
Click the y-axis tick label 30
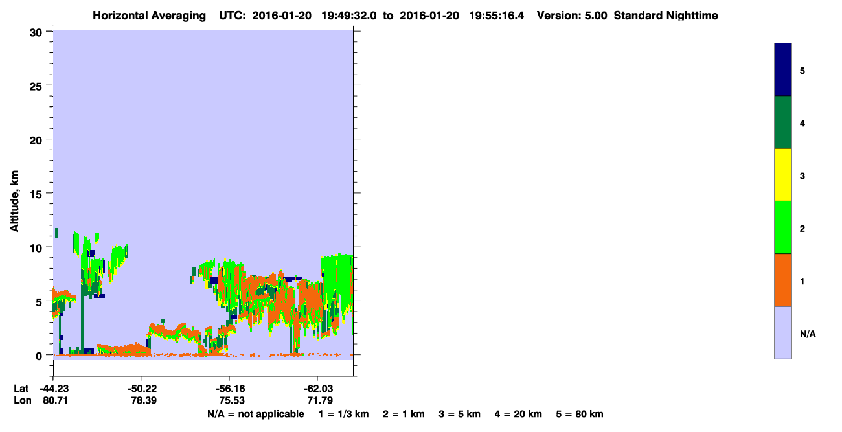(38, 32)
